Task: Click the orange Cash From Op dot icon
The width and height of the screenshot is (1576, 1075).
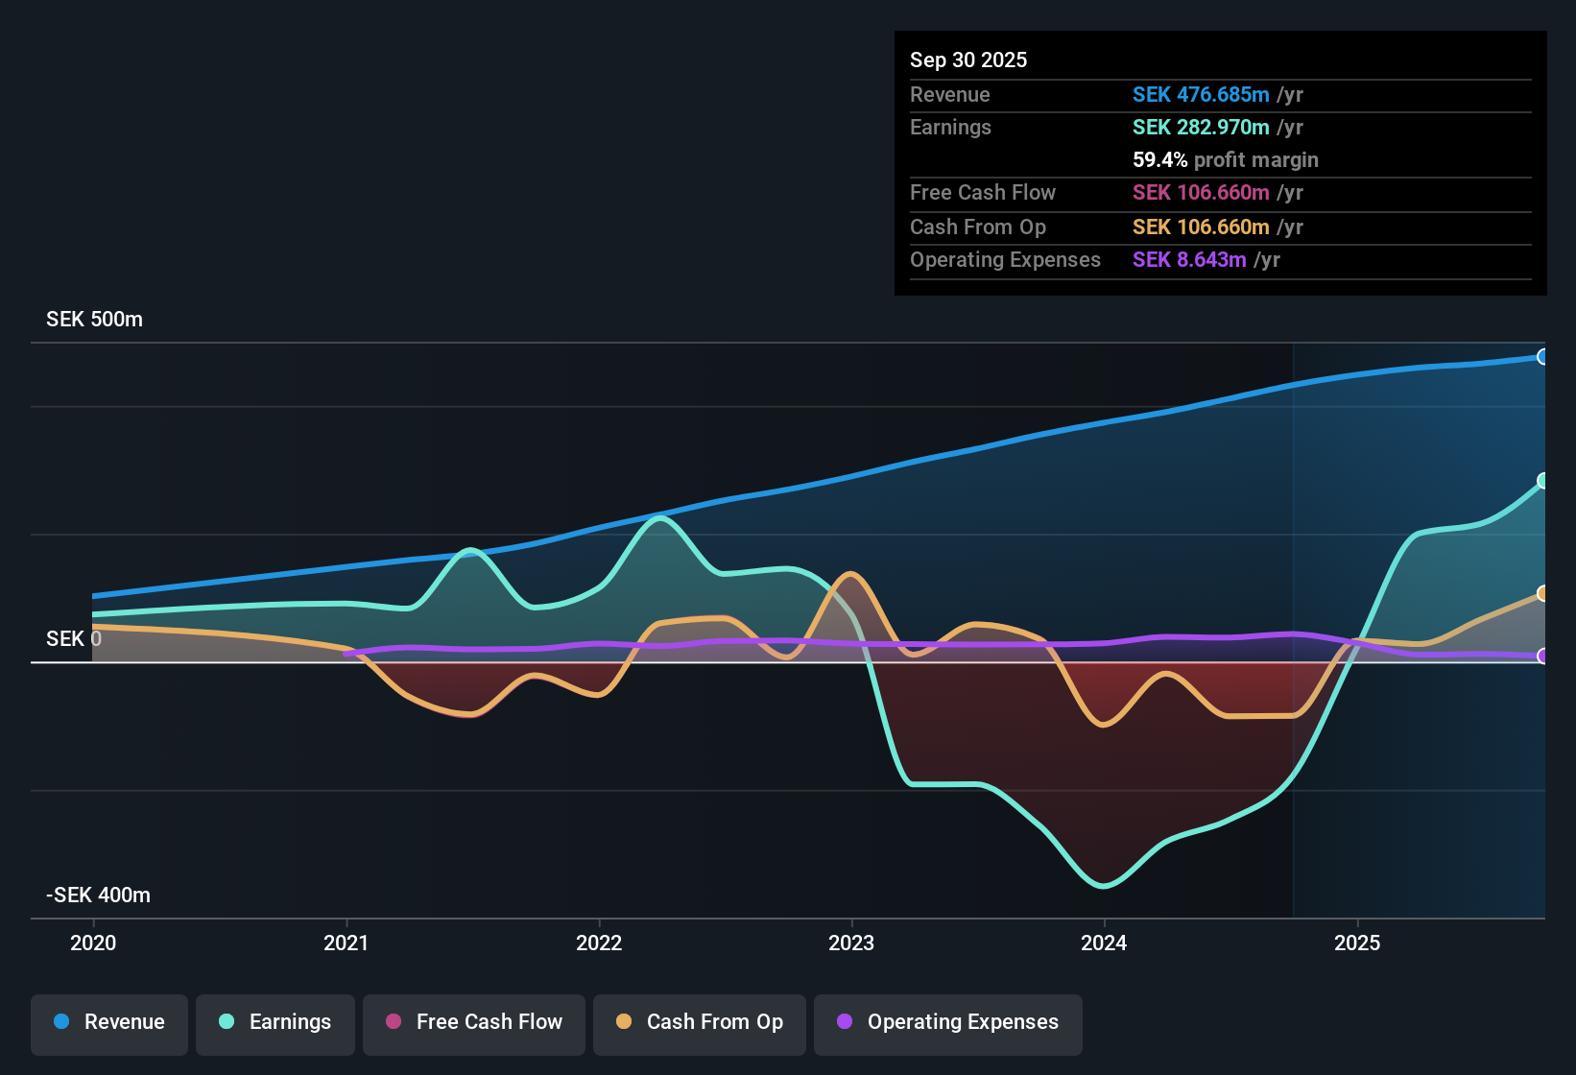Action: (624, 1022)
